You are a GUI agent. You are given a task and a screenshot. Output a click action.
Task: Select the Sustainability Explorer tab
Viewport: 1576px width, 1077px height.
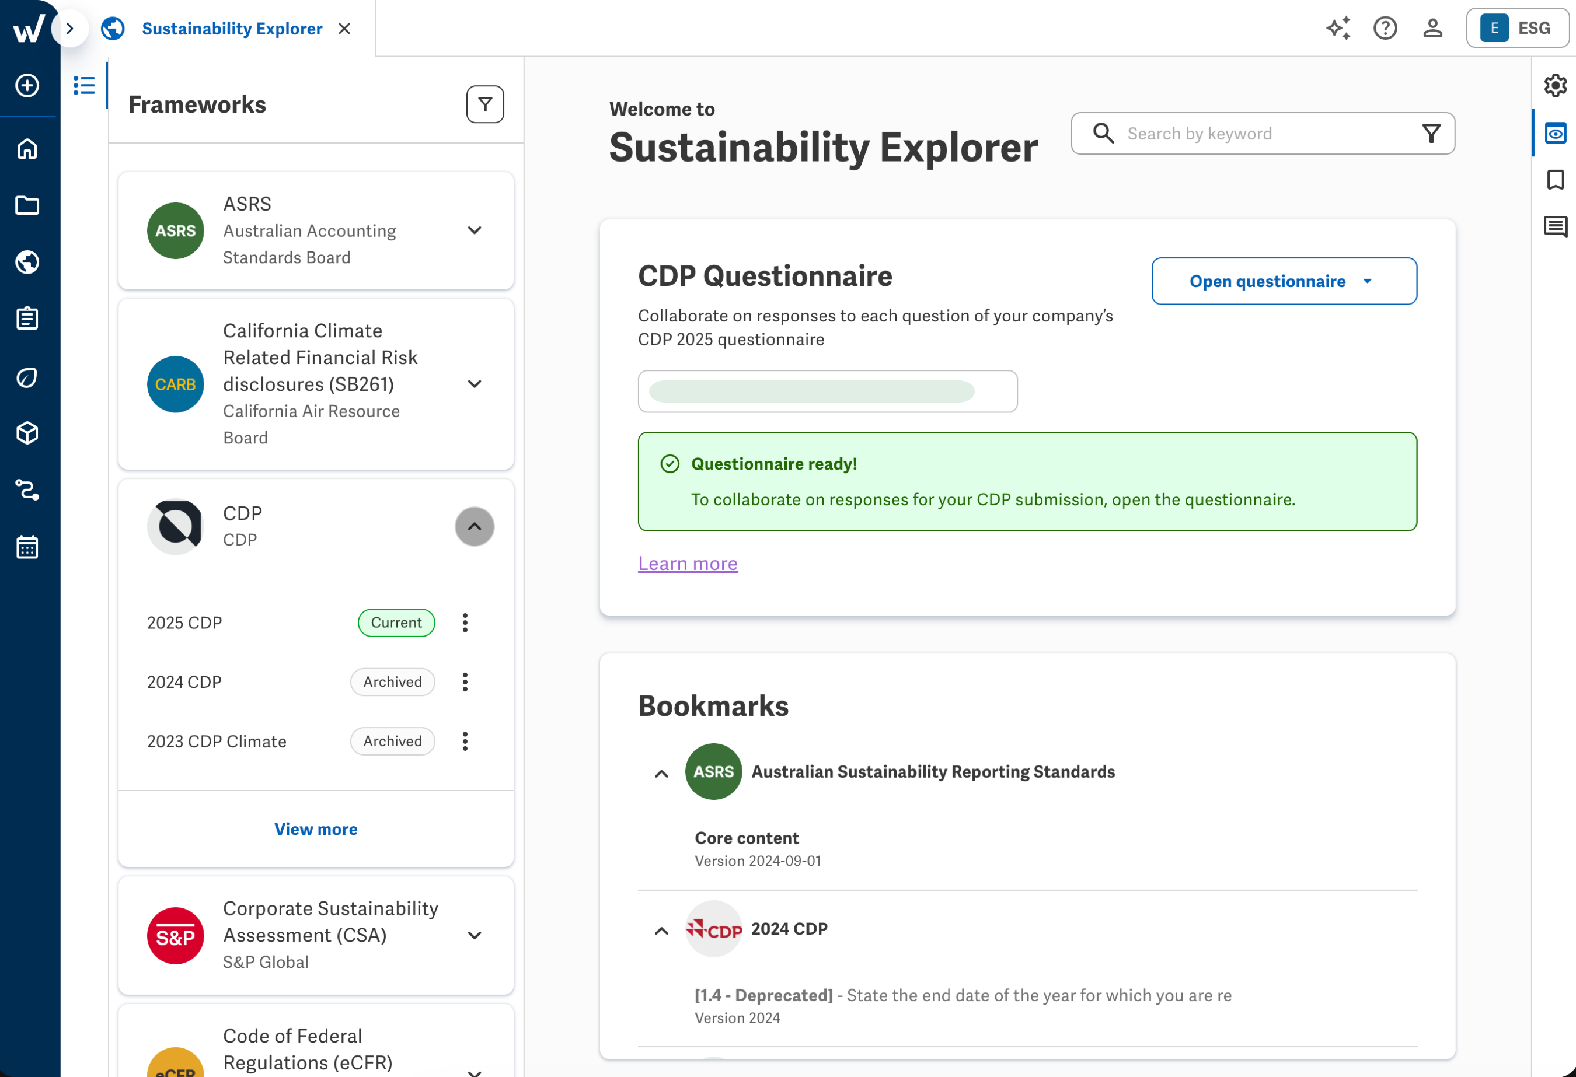coord(232,29)
